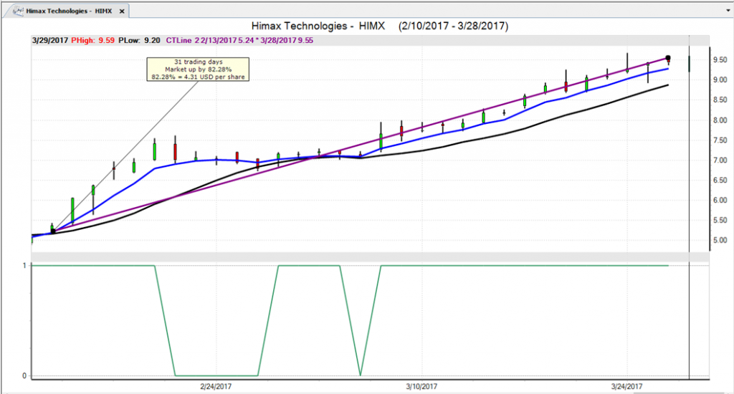Open the tab list dropdown arrow

tap(728, 10)
